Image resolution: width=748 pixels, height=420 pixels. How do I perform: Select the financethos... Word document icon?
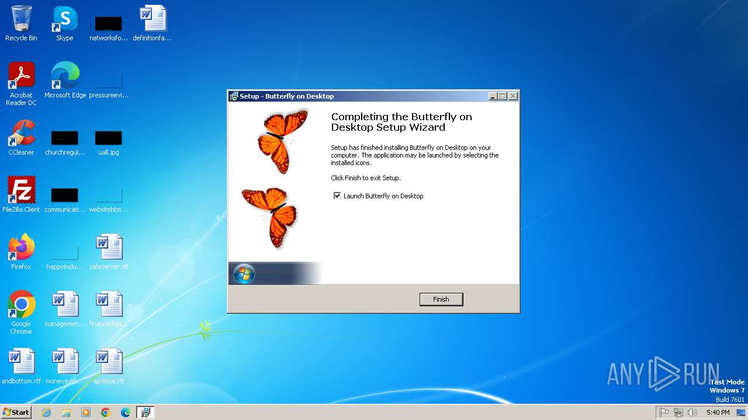point(109,309)
